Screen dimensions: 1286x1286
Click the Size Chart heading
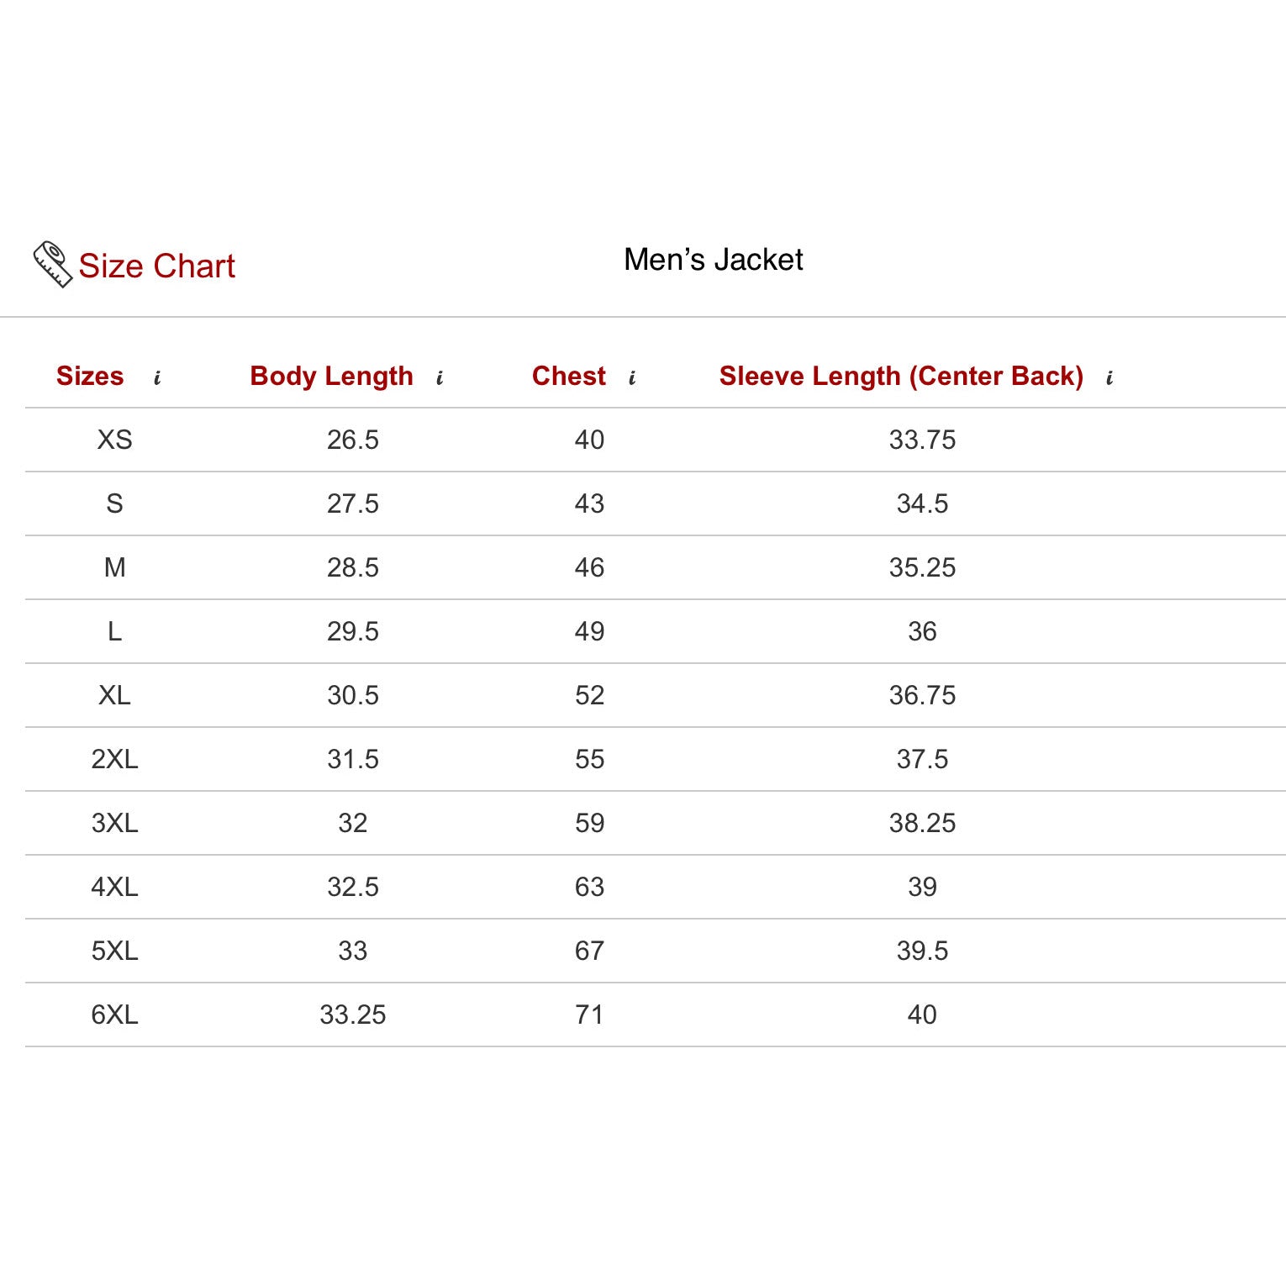point(156,266)
